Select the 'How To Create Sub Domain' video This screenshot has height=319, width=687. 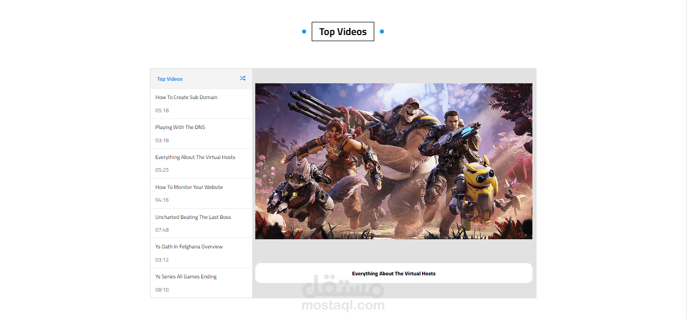pyautogui.click(x=201, y=104)
